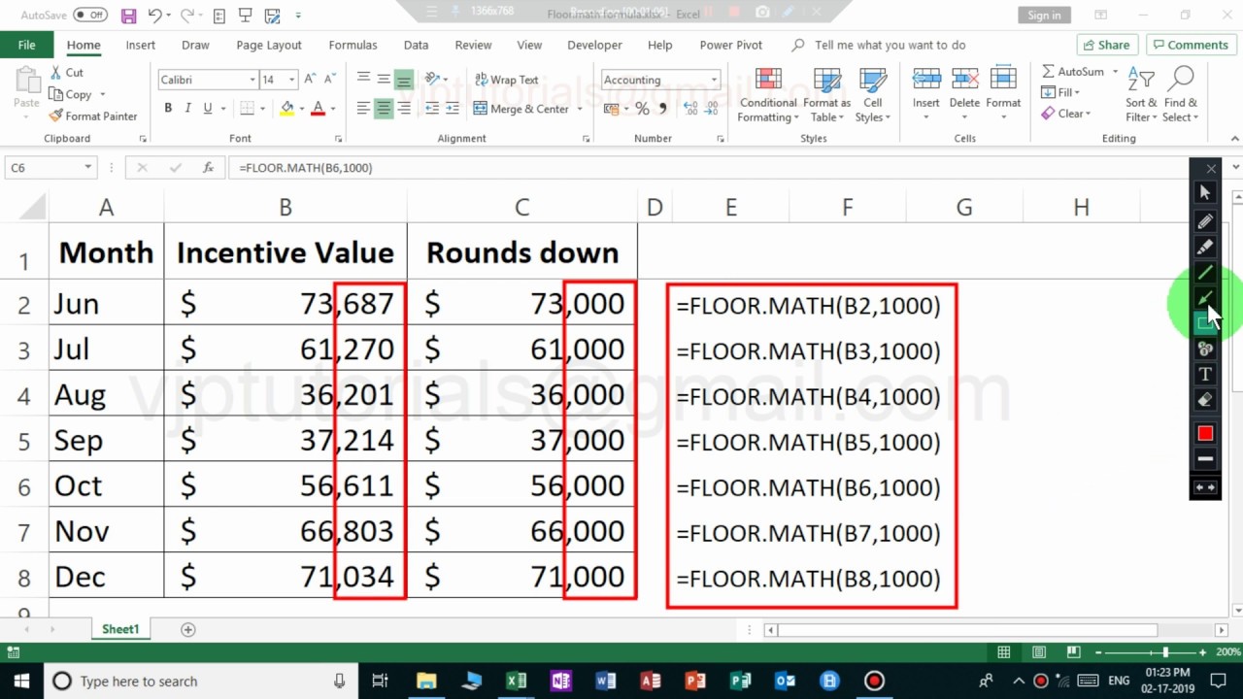This screenshot has width=1243, height=699.
Task: Open the File menu
Action: [x=26, y=45]
